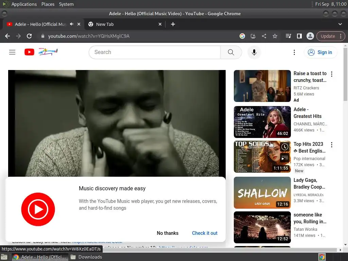This screenshot has width=348, height=261.
Task: Add Top Songs video to Watch later
Action: [x=285, y=147]
